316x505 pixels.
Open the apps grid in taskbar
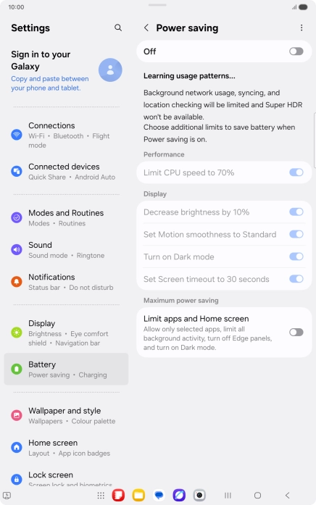101,496
